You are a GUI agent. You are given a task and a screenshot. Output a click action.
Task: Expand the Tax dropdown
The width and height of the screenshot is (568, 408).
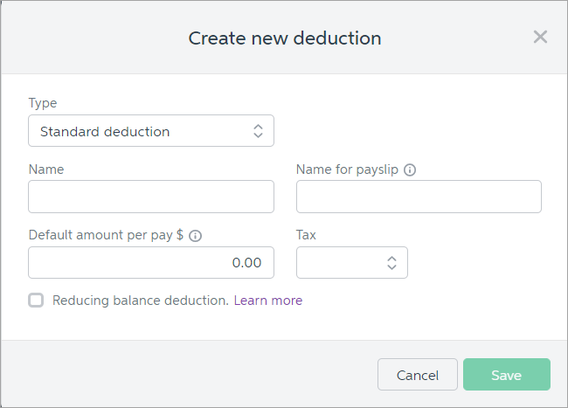(352, 262)
